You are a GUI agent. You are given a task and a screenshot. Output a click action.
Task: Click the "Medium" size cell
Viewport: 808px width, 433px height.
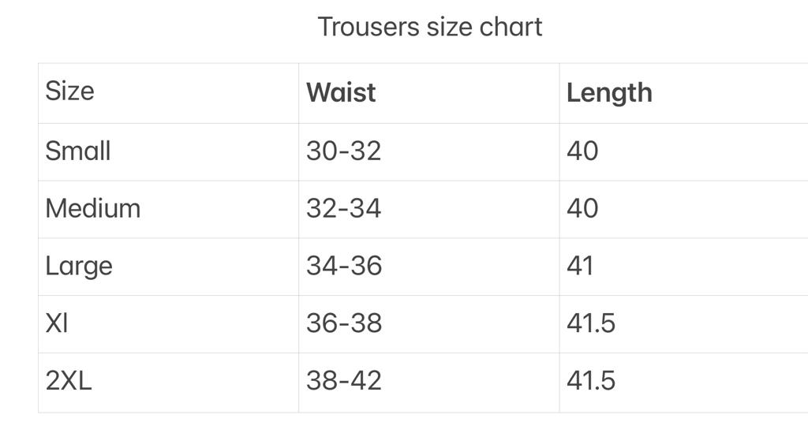[x=93, y=208]
